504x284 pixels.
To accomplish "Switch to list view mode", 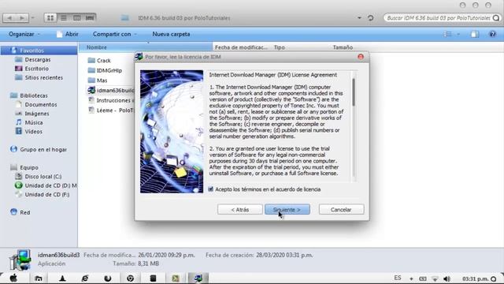I will point(64,17).
